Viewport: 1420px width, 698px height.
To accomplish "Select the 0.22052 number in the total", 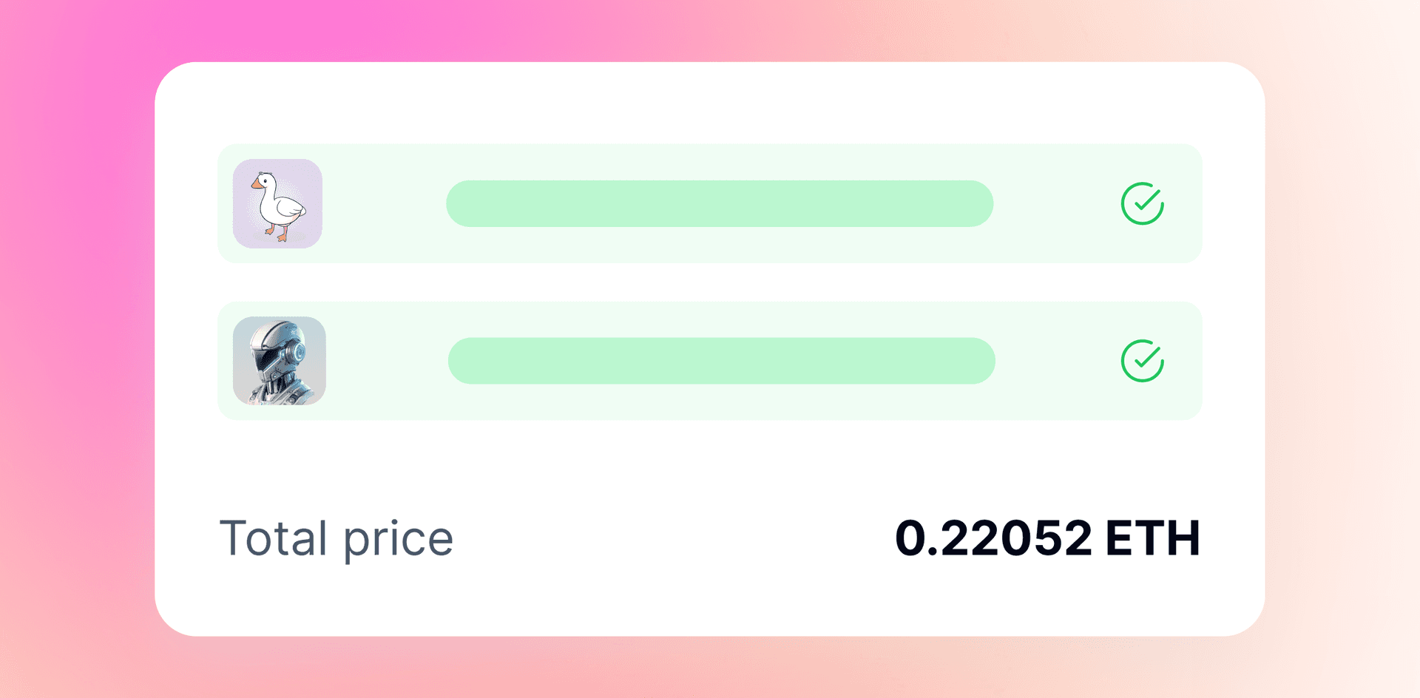I will pyautogui.click(x=993, y=538).
